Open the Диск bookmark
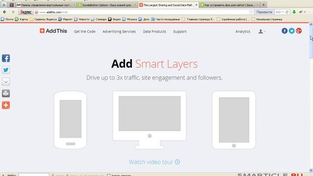This screenshot has width=313, height=176. pyautogui.click(x=144, y=20)
